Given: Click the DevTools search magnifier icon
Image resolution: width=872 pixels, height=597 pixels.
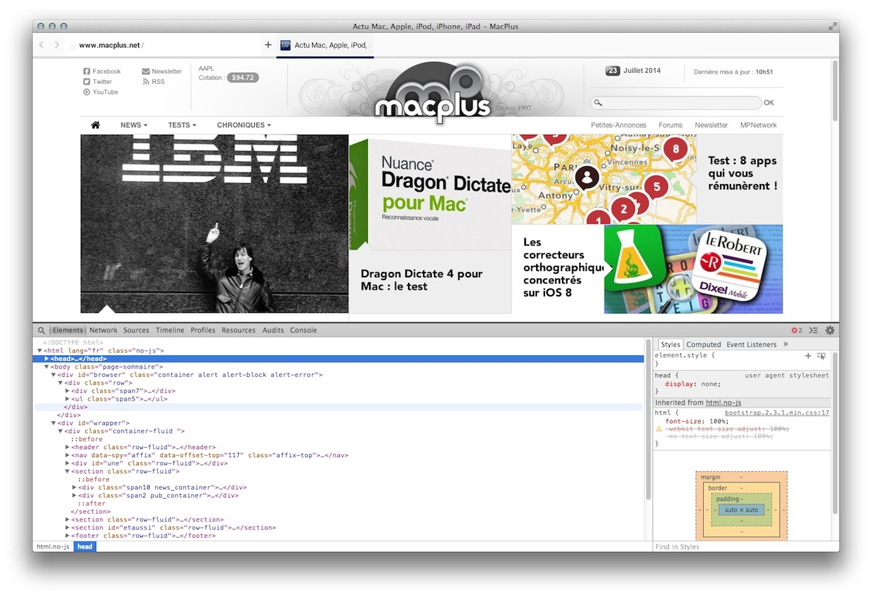Looking at the screenshot, I should click(42, 331).
